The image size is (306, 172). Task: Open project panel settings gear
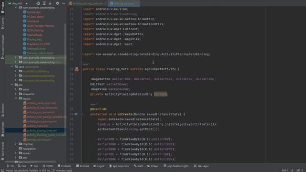pyautogui.click(x=57, y=3)
